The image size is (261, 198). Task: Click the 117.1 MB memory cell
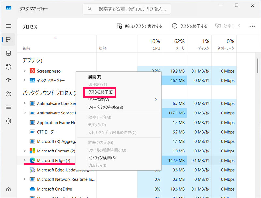pos(175,113)
